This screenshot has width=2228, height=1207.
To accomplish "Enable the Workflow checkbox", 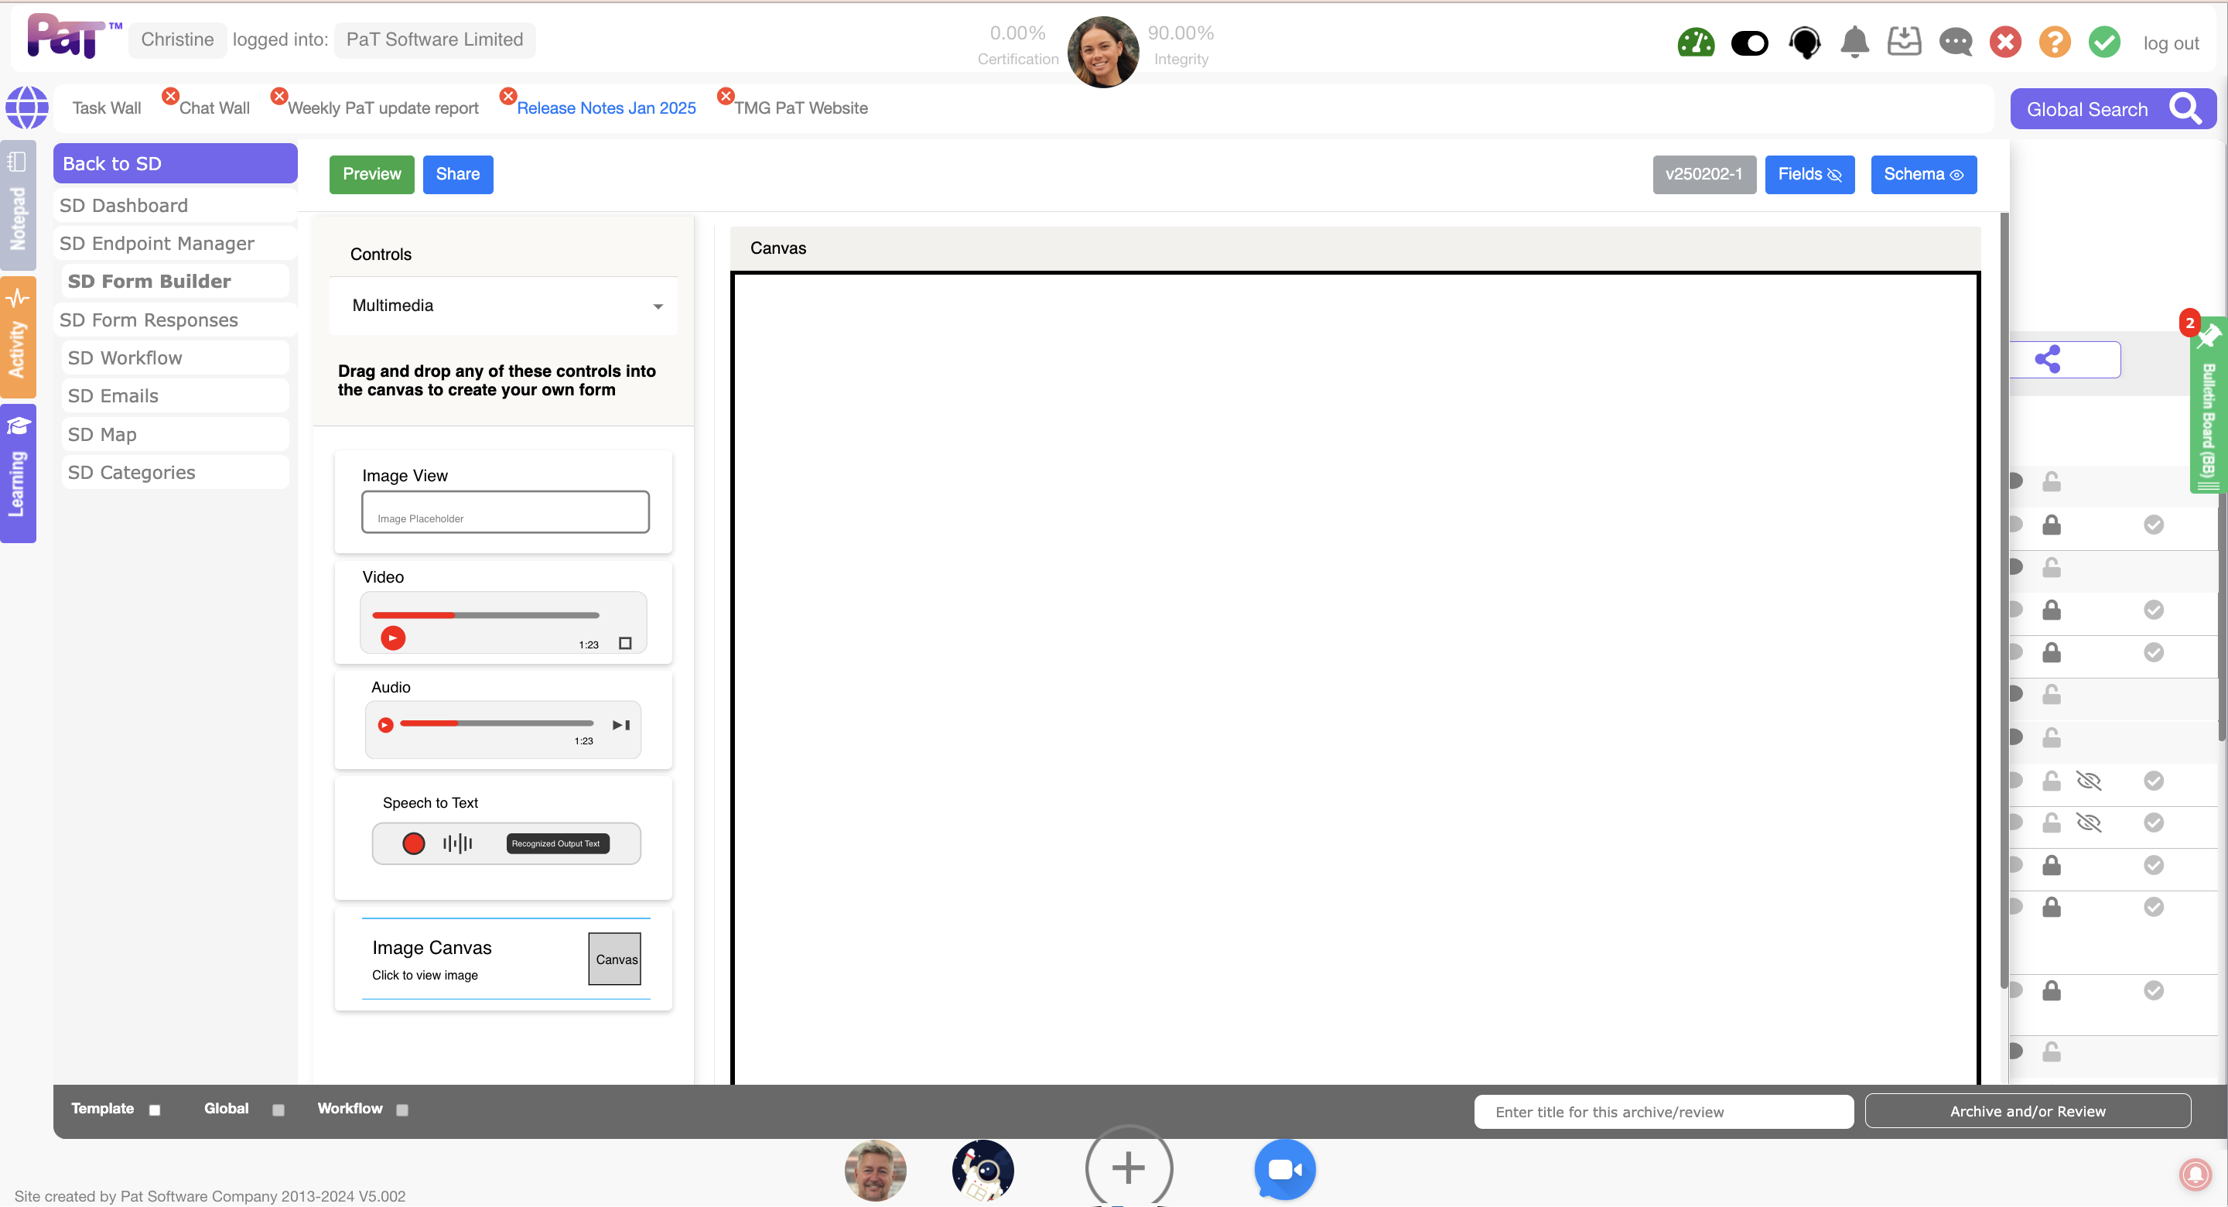I will coord(402,1110).
